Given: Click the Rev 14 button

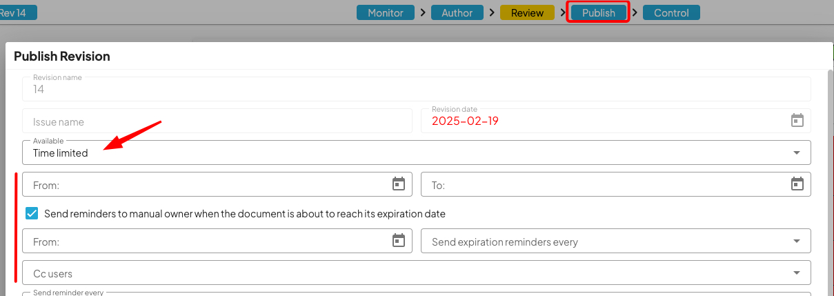Looking at the screenshot, I should tap(17, 12).
